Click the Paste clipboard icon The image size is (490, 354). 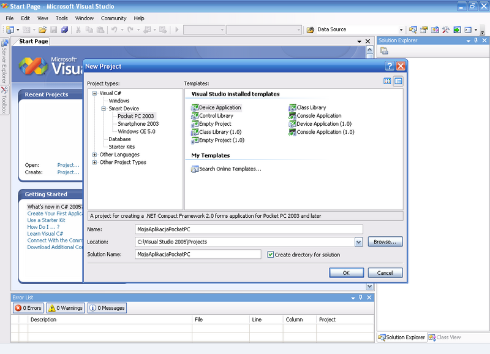pyautogui.click(x=100, y=29)
